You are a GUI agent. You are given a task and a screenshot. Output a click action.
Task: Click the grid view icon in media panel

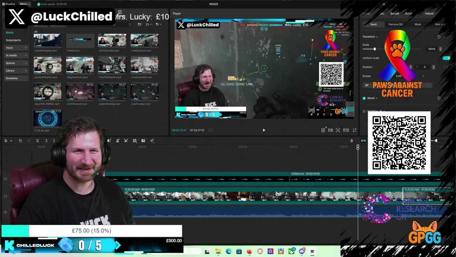(140, 24)
